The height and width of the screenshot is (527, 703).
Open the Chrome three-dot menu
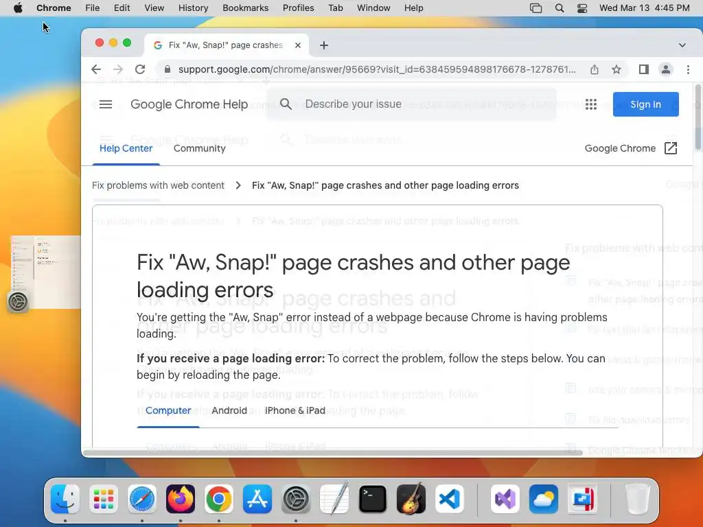[x=688, y=69]
